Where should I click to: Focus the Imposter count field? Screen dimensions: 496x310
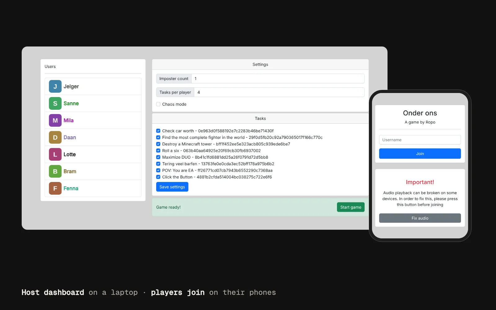(x=278, y=79)
